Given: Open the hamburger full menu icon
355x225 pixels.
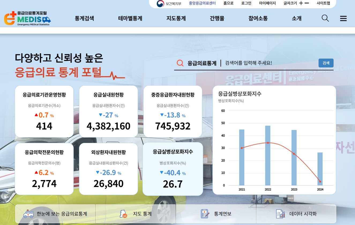Looking at the screenshot, I should pyautogui.click(x=343, y=18).
